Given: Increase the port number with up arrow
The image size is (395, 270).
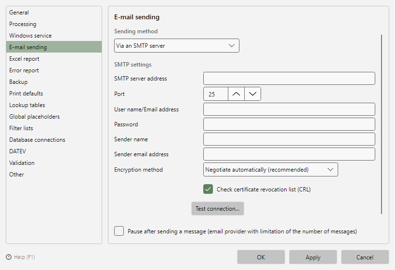Looking at the screenshot, I should [x=236, y=94].
